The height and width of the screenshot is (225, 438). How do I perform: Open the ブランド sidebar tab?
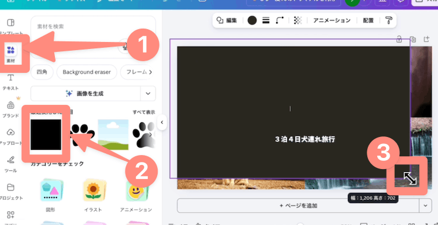click(x=11, y=109)
